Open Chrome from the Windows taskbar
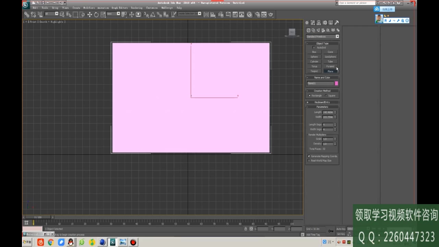The width and height of the screenshot is (439, 247). click(x=51, y=242)
